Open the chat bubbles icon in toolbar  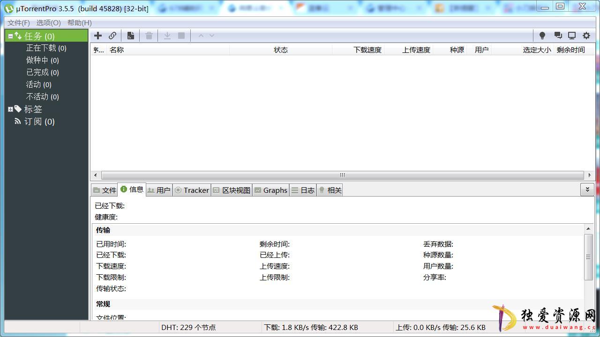coord(558,36)
